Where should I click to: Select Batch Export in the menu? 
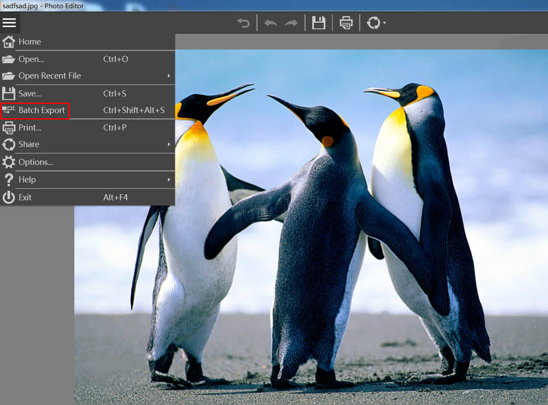[87, 110]
